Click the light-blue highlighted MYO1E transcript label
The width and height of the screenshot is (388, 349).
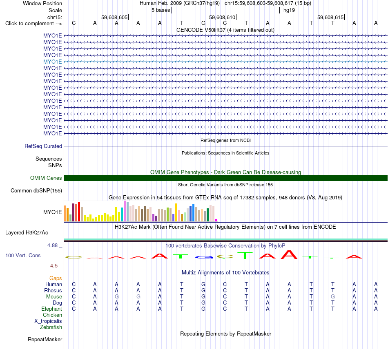point(52,62)
